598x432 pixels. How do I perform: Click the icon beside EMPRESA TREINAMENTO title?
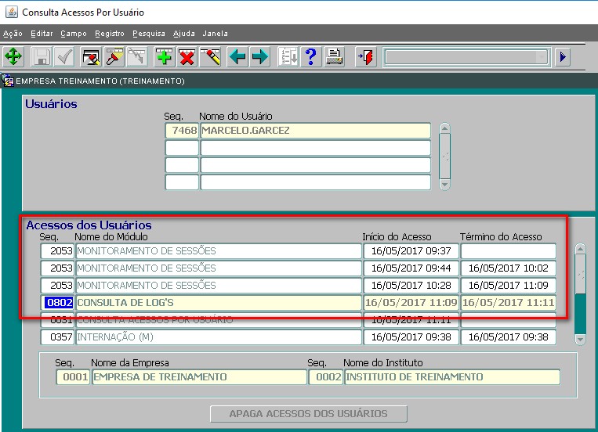(8, 81)
